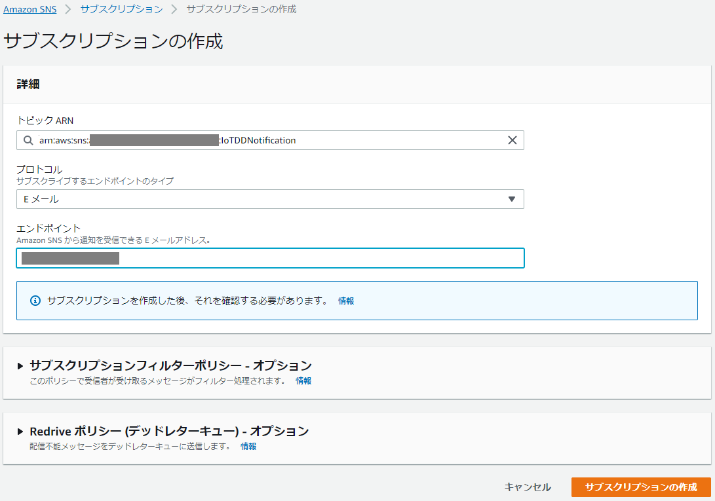
Task: Click the エンドポイント field label
Action: [x=48, y=228]
